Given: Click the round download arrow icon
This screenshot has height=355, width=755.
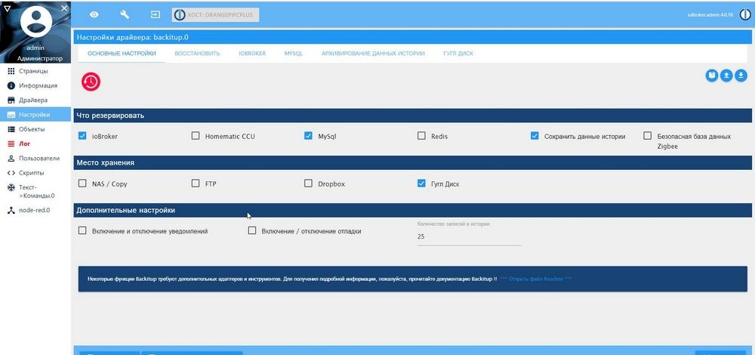Looking at the screenshot, I should click(x=741, y=76).
